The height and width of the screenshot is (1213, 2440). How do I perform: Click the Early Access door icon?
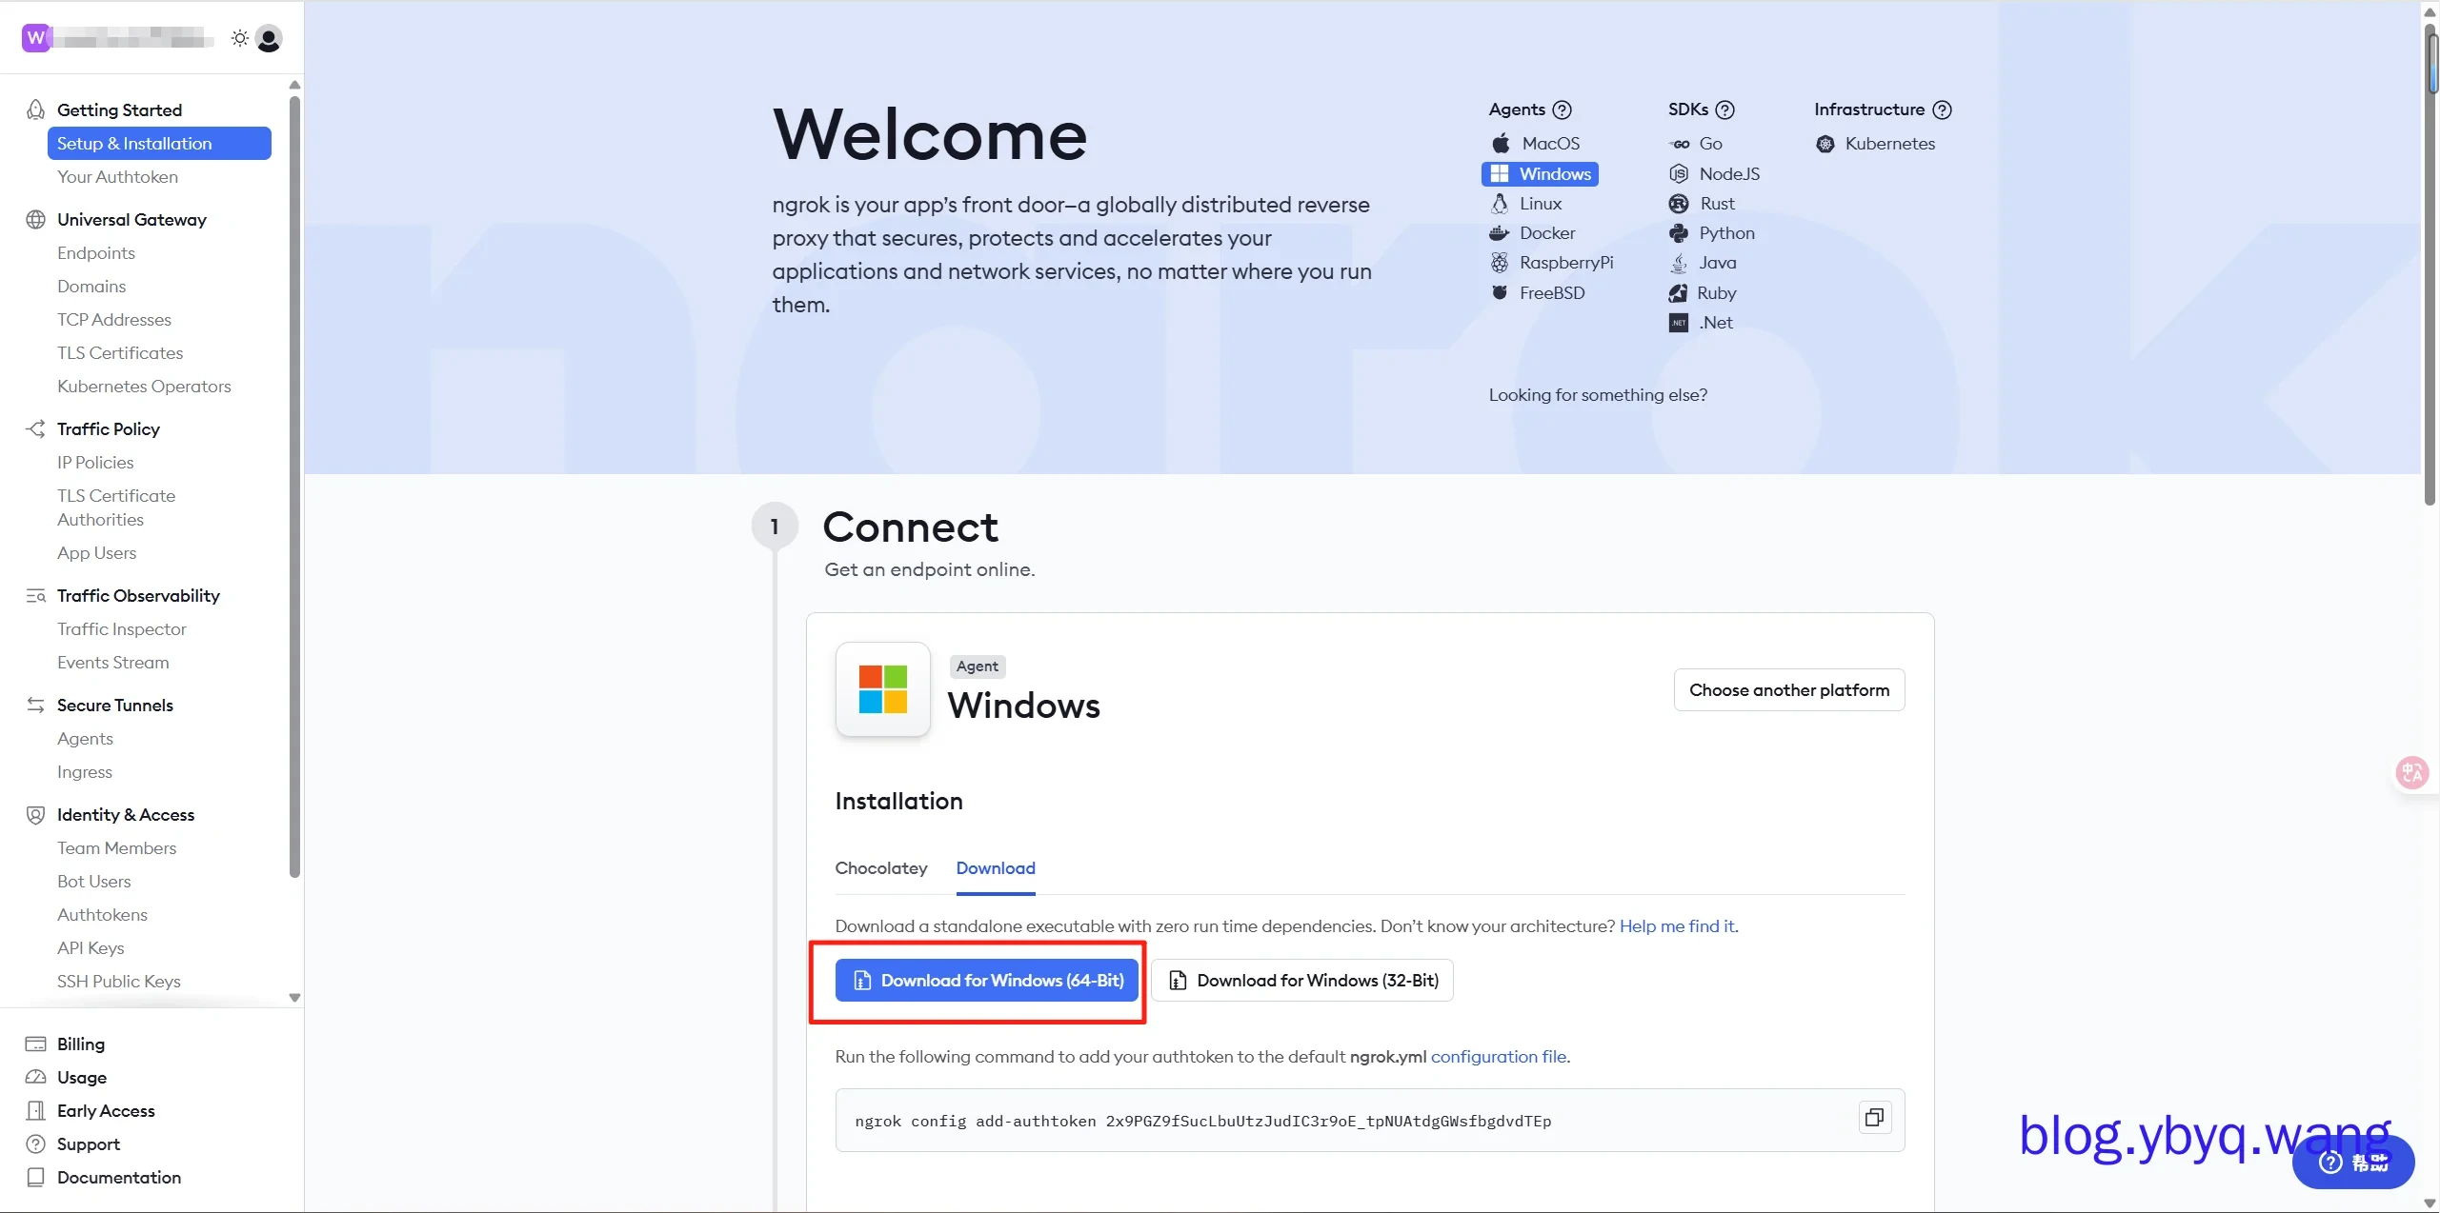pyautogui.click(x=35, y=1110)
